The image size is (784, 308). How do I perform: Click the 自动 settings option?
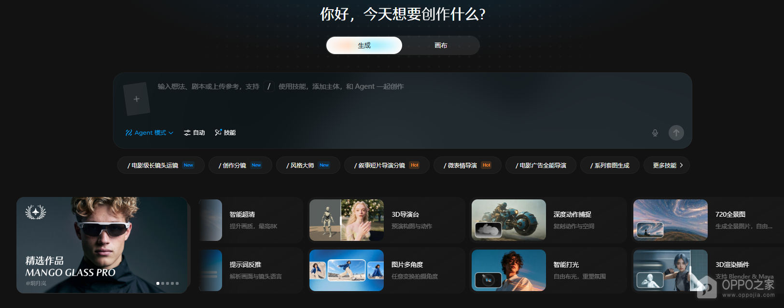[194, 133]
